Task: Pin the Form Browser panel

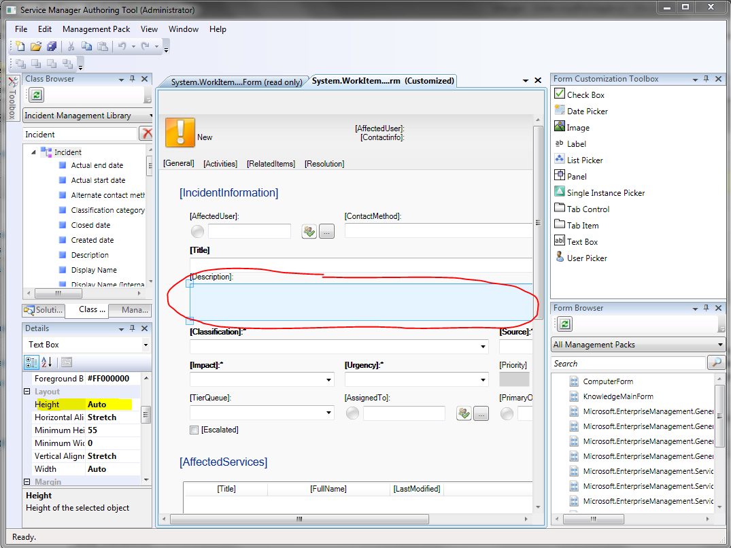Action: (707, 308)
